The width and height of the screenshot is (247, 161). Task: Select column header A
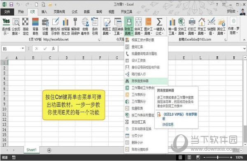[x=16, y=58]
